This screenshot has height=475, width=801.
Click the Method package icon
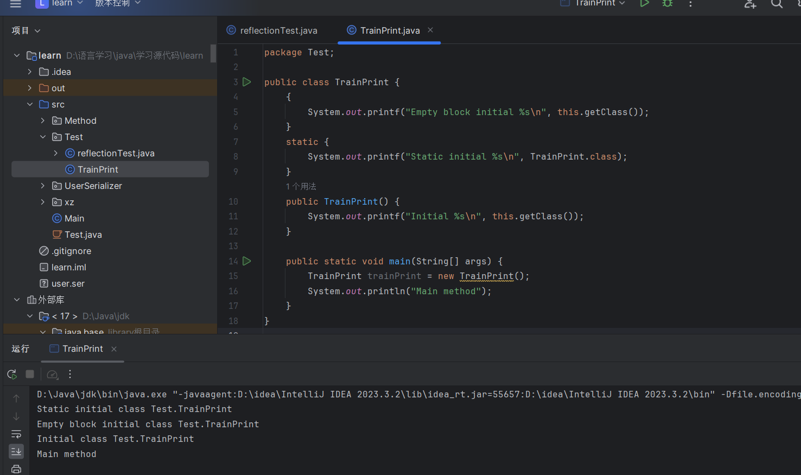(x=57, y=121)
